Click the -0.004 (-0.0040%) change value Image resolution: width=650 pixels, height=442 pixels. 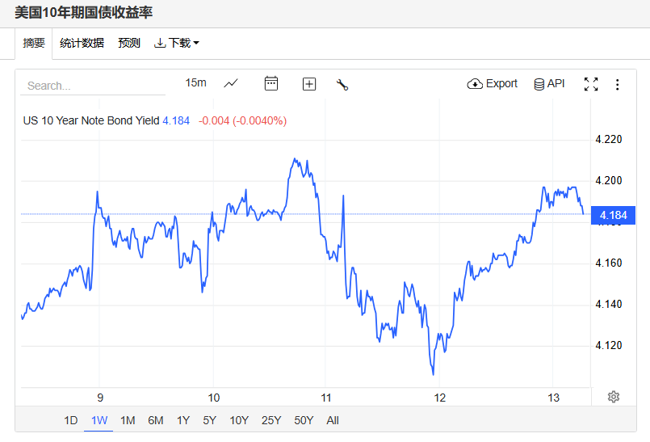pos(242,120)
